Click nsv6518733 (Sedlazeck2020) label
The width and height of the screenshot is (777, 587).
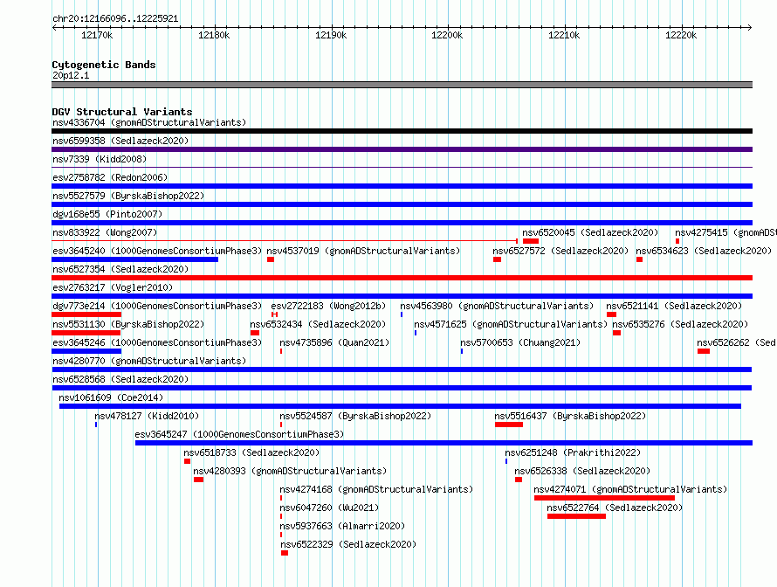(x=251, y=452)
